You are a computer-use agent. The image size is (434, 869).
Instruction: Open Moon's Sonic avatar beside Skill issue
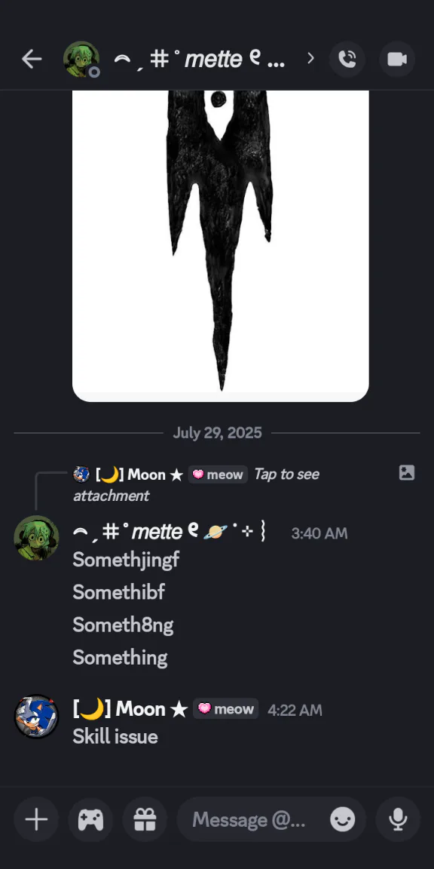tap(36, 717)
